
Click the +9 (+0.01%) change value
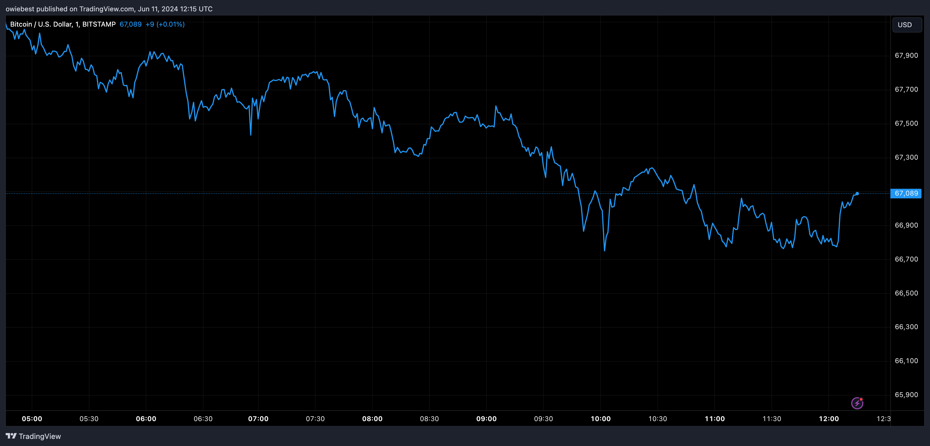click(x=165, y=24)
